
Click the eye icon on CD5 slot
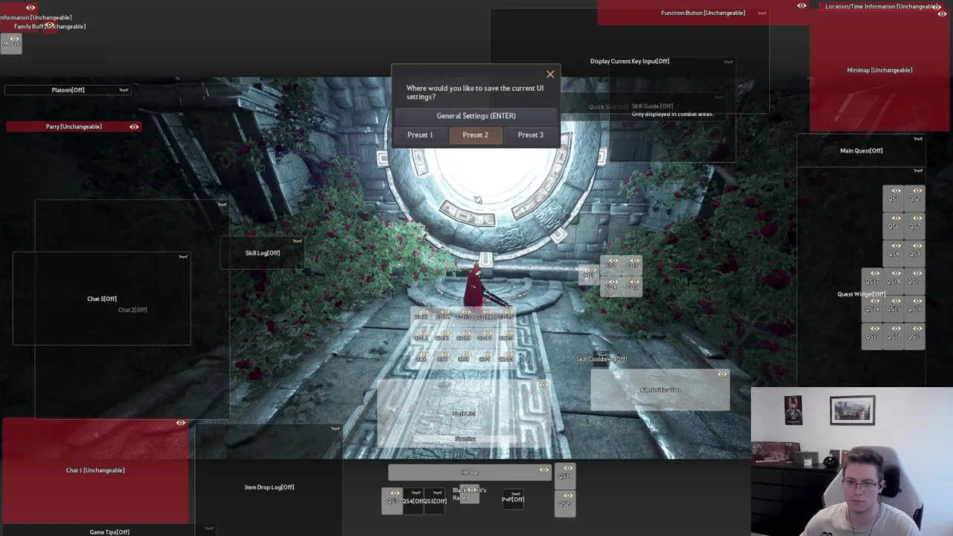point(634,282)
